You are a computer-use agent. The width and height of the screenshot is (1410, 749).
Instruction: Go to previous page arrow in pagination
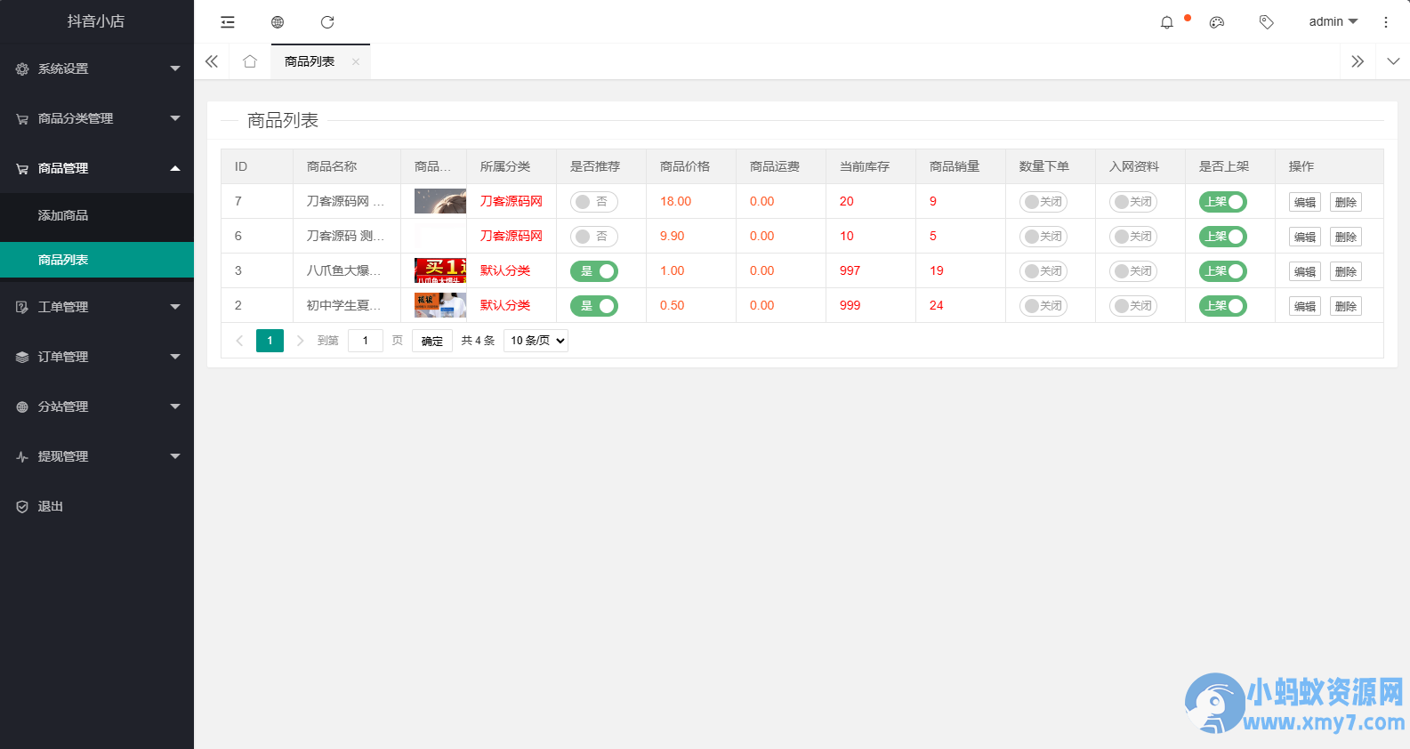click(239, 341)
